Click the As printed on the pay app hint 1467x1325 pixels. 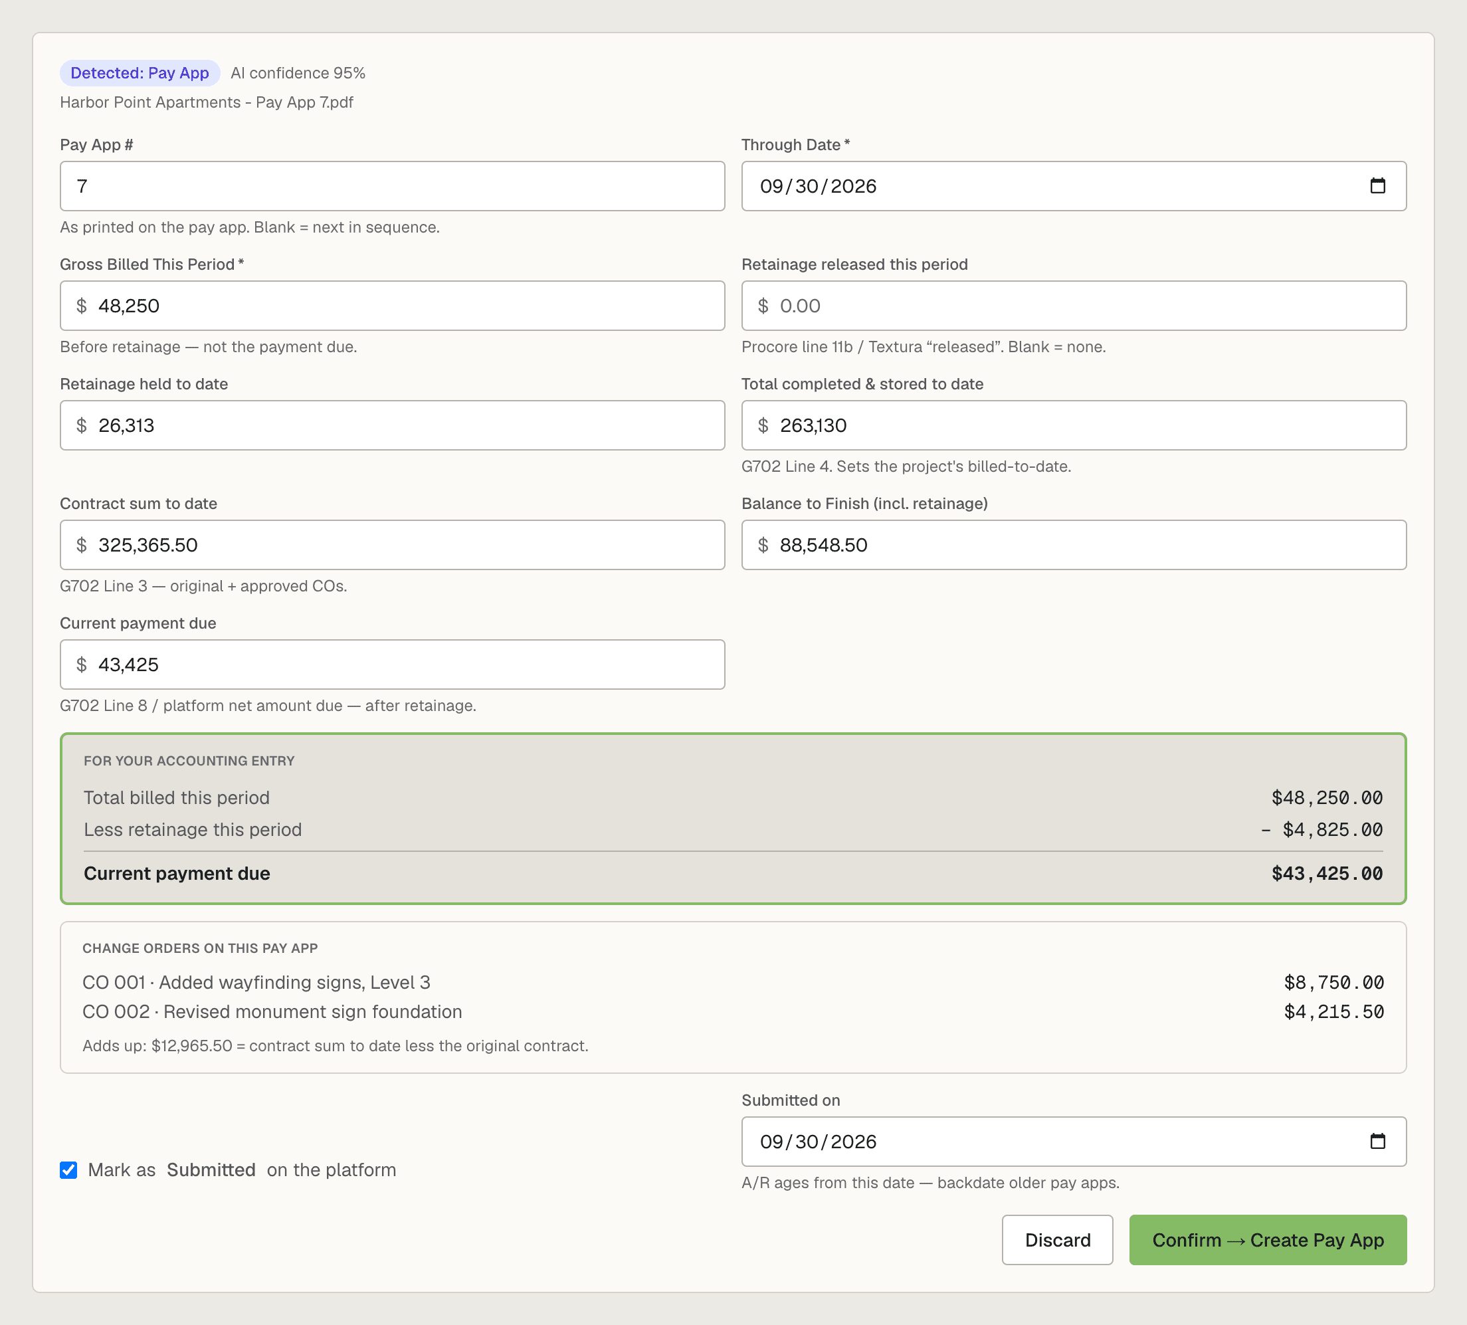250,227
